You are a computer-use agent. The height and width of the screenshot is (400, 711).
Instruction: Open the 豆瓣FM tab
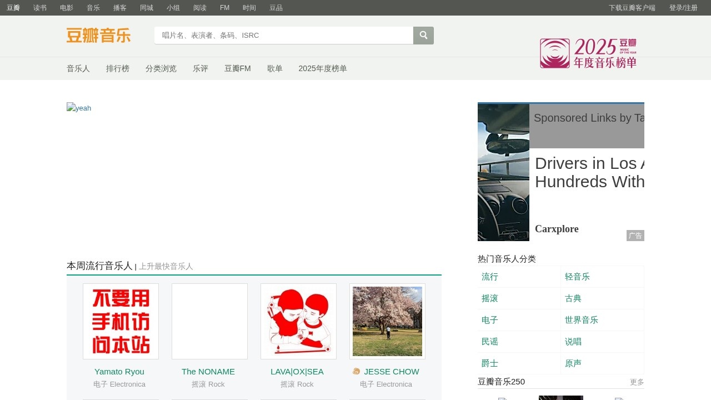coord(237,68)
